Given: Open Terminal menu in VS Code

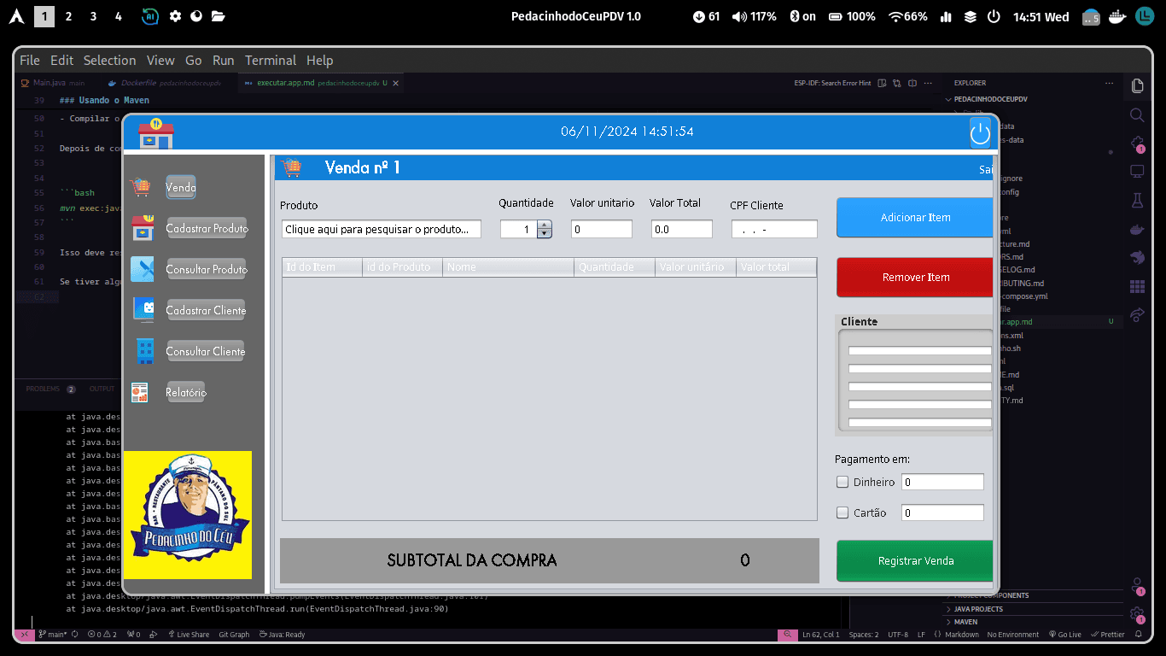Looking at the screenshot, I should click(x=271, y=61).
